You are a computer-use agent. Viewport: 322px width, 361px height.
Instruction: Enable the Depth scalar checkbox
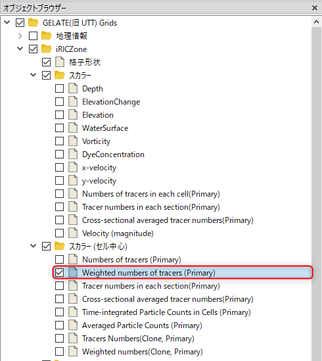pyautogui.click(x=59, y=88)
